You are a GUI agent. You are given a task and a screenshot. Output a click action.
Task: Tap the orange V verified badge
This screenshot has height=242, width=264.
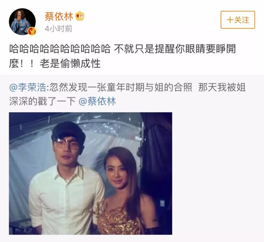click(x=32, y=31)
